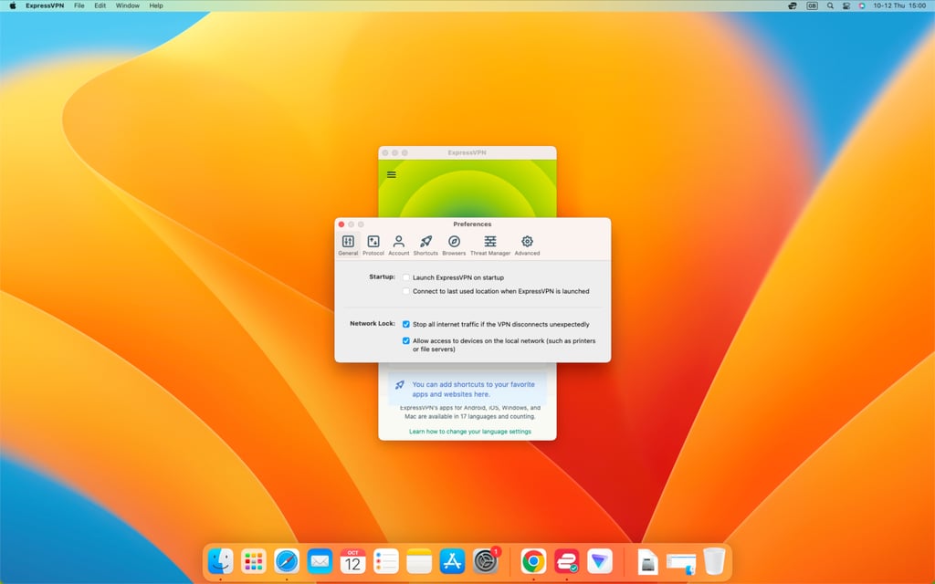Screen dimensions: 935x584
Task: Open App Store from the Dock
Action: pyautogui.click(x=452, y=561)
